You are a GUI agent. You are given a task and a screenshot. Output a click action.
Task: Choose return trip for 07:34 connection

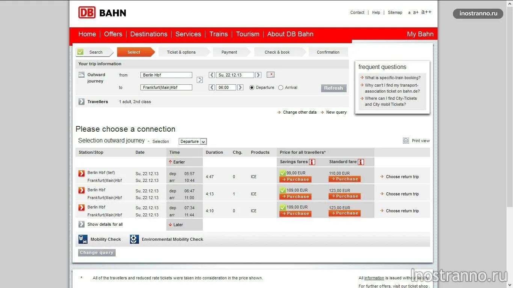(399, 211)
